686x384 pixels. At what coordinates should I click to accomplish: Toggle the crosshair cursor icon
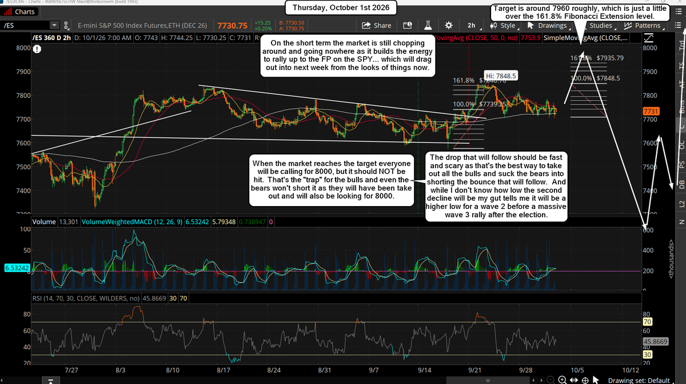(585, 380)
